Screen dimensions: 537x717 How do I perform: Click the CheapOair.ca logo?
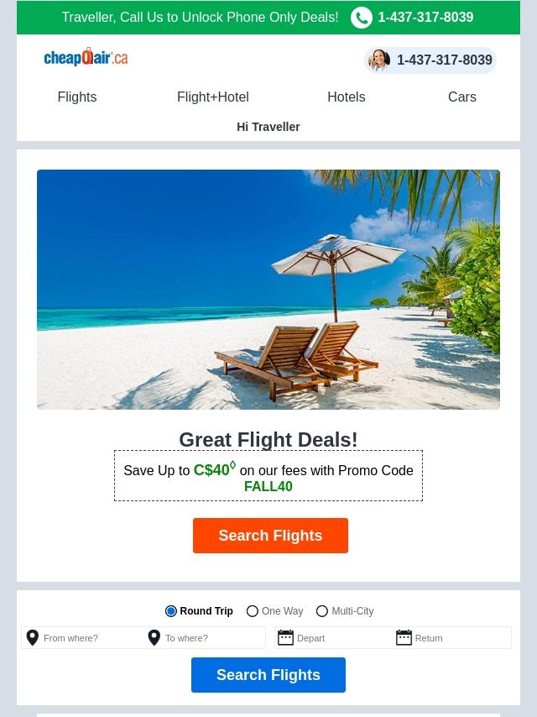point(86,57)
